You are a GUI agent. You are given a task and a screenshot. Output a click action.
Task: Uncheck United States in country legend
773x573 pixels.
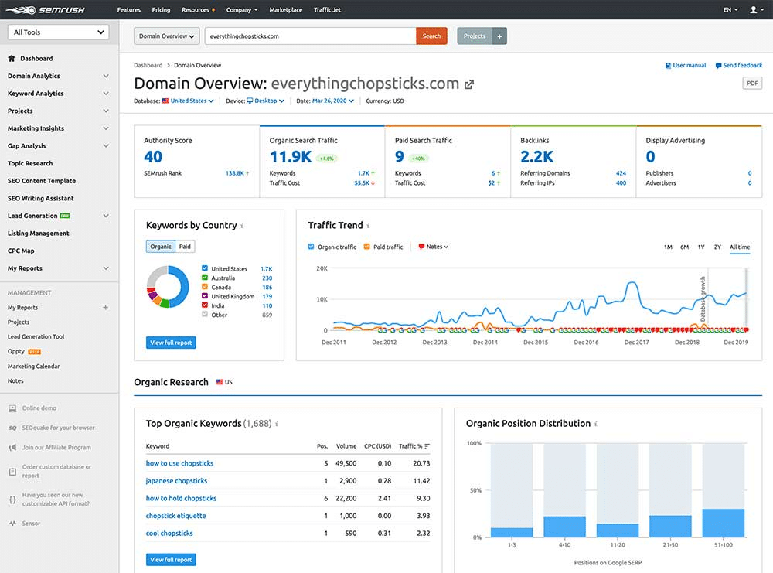(x=205, y=268)
